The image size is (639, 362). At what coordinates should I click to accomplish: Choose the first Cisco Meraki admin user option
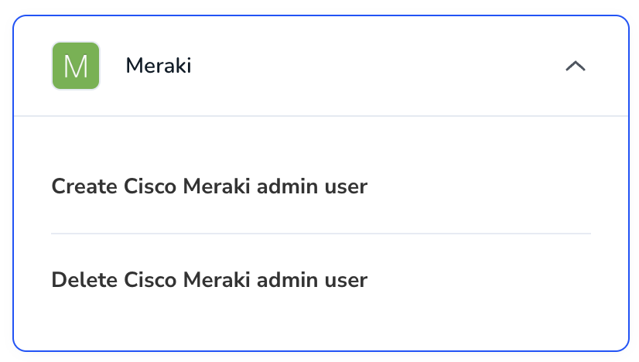tap(210, 186)
